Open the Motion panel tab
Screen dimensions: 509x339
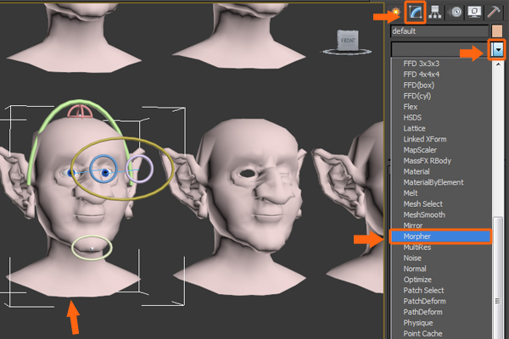[x=456, y=13]
